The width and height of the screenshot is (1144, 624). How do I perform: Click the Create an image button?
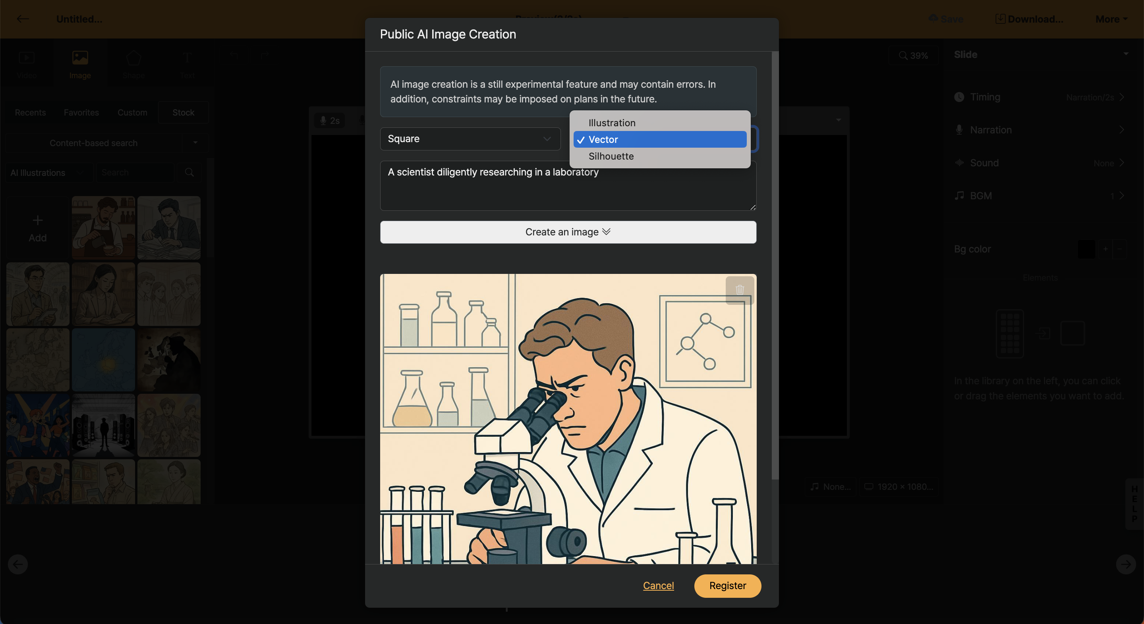pyautogui.click(x=568, y=232)
